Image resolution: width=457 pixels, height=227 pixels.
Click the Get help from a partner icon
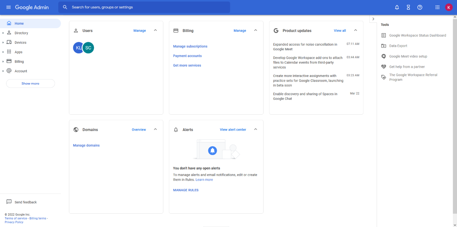click(383, 66)
